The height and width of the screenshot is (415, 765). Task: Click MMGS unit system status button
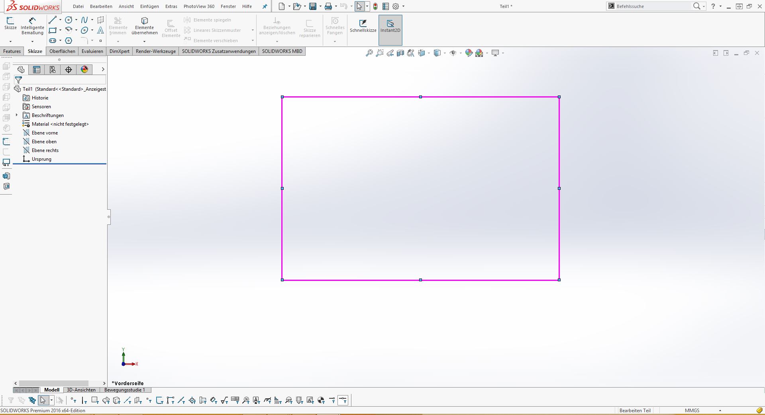(x=692, y=411)
